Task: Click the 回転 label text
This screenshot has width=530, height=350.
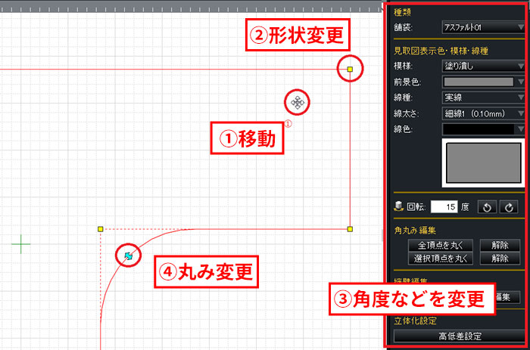Action: 416,207
